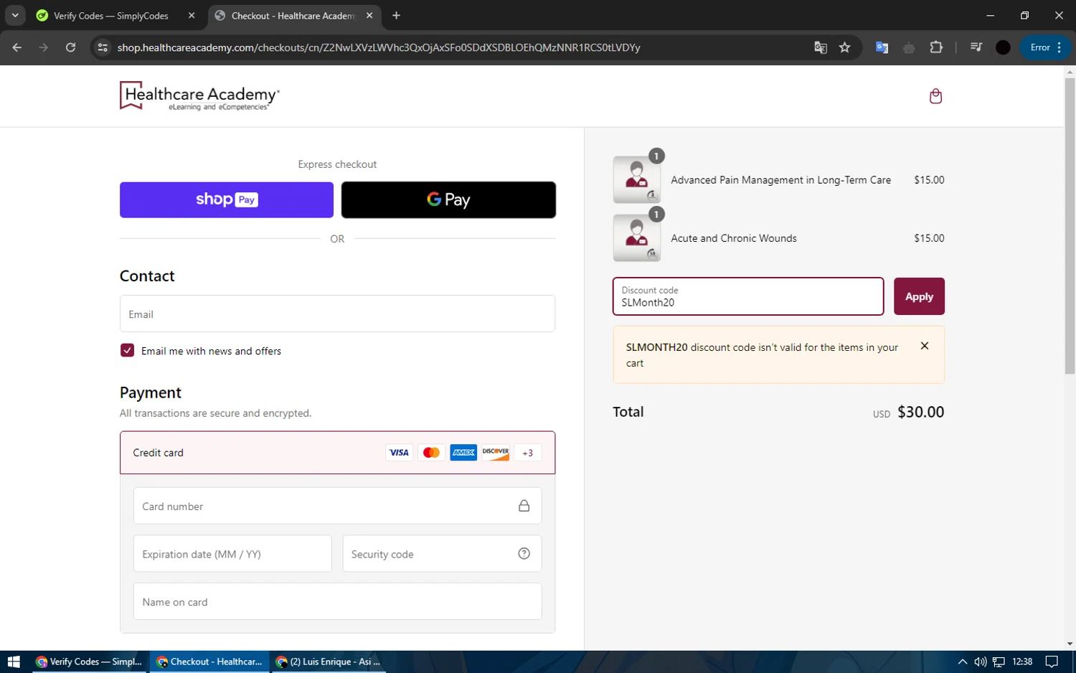
Task: Open the tab search dropdown arrow
Action: coord(15,15)
